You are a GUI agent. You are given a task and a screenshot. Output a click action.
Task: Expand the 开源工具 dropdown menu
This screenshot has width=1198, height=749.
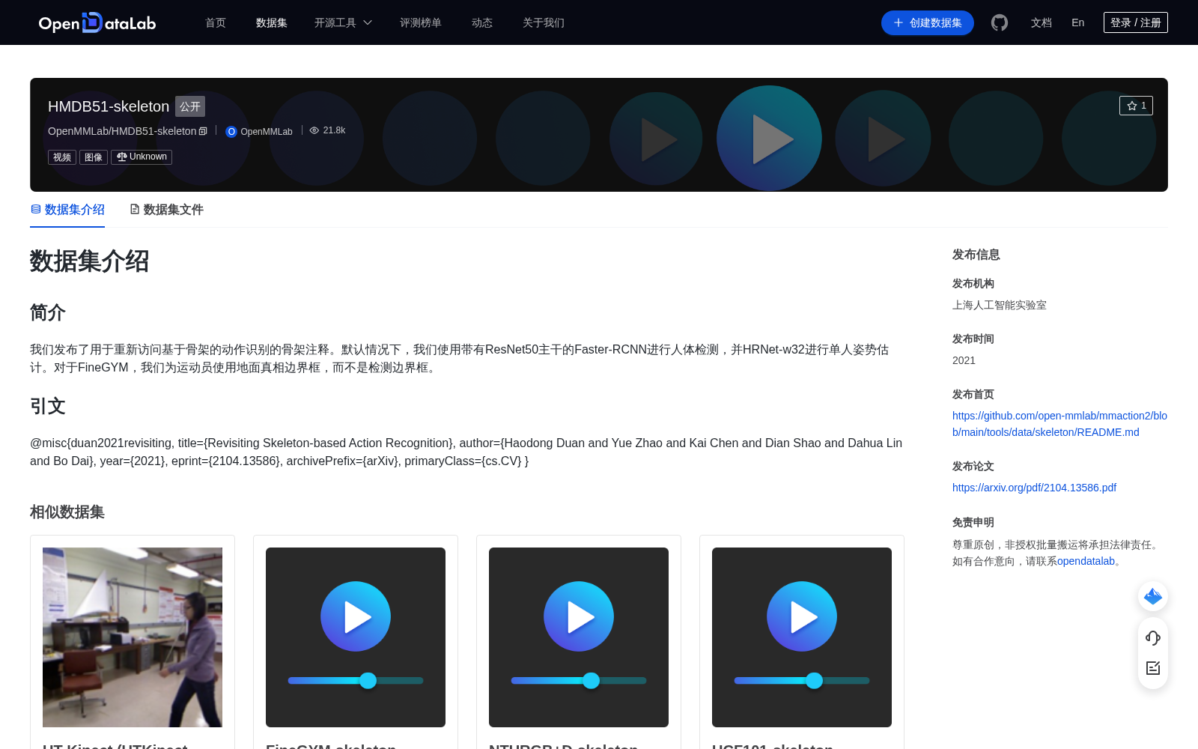pos(343,22)
